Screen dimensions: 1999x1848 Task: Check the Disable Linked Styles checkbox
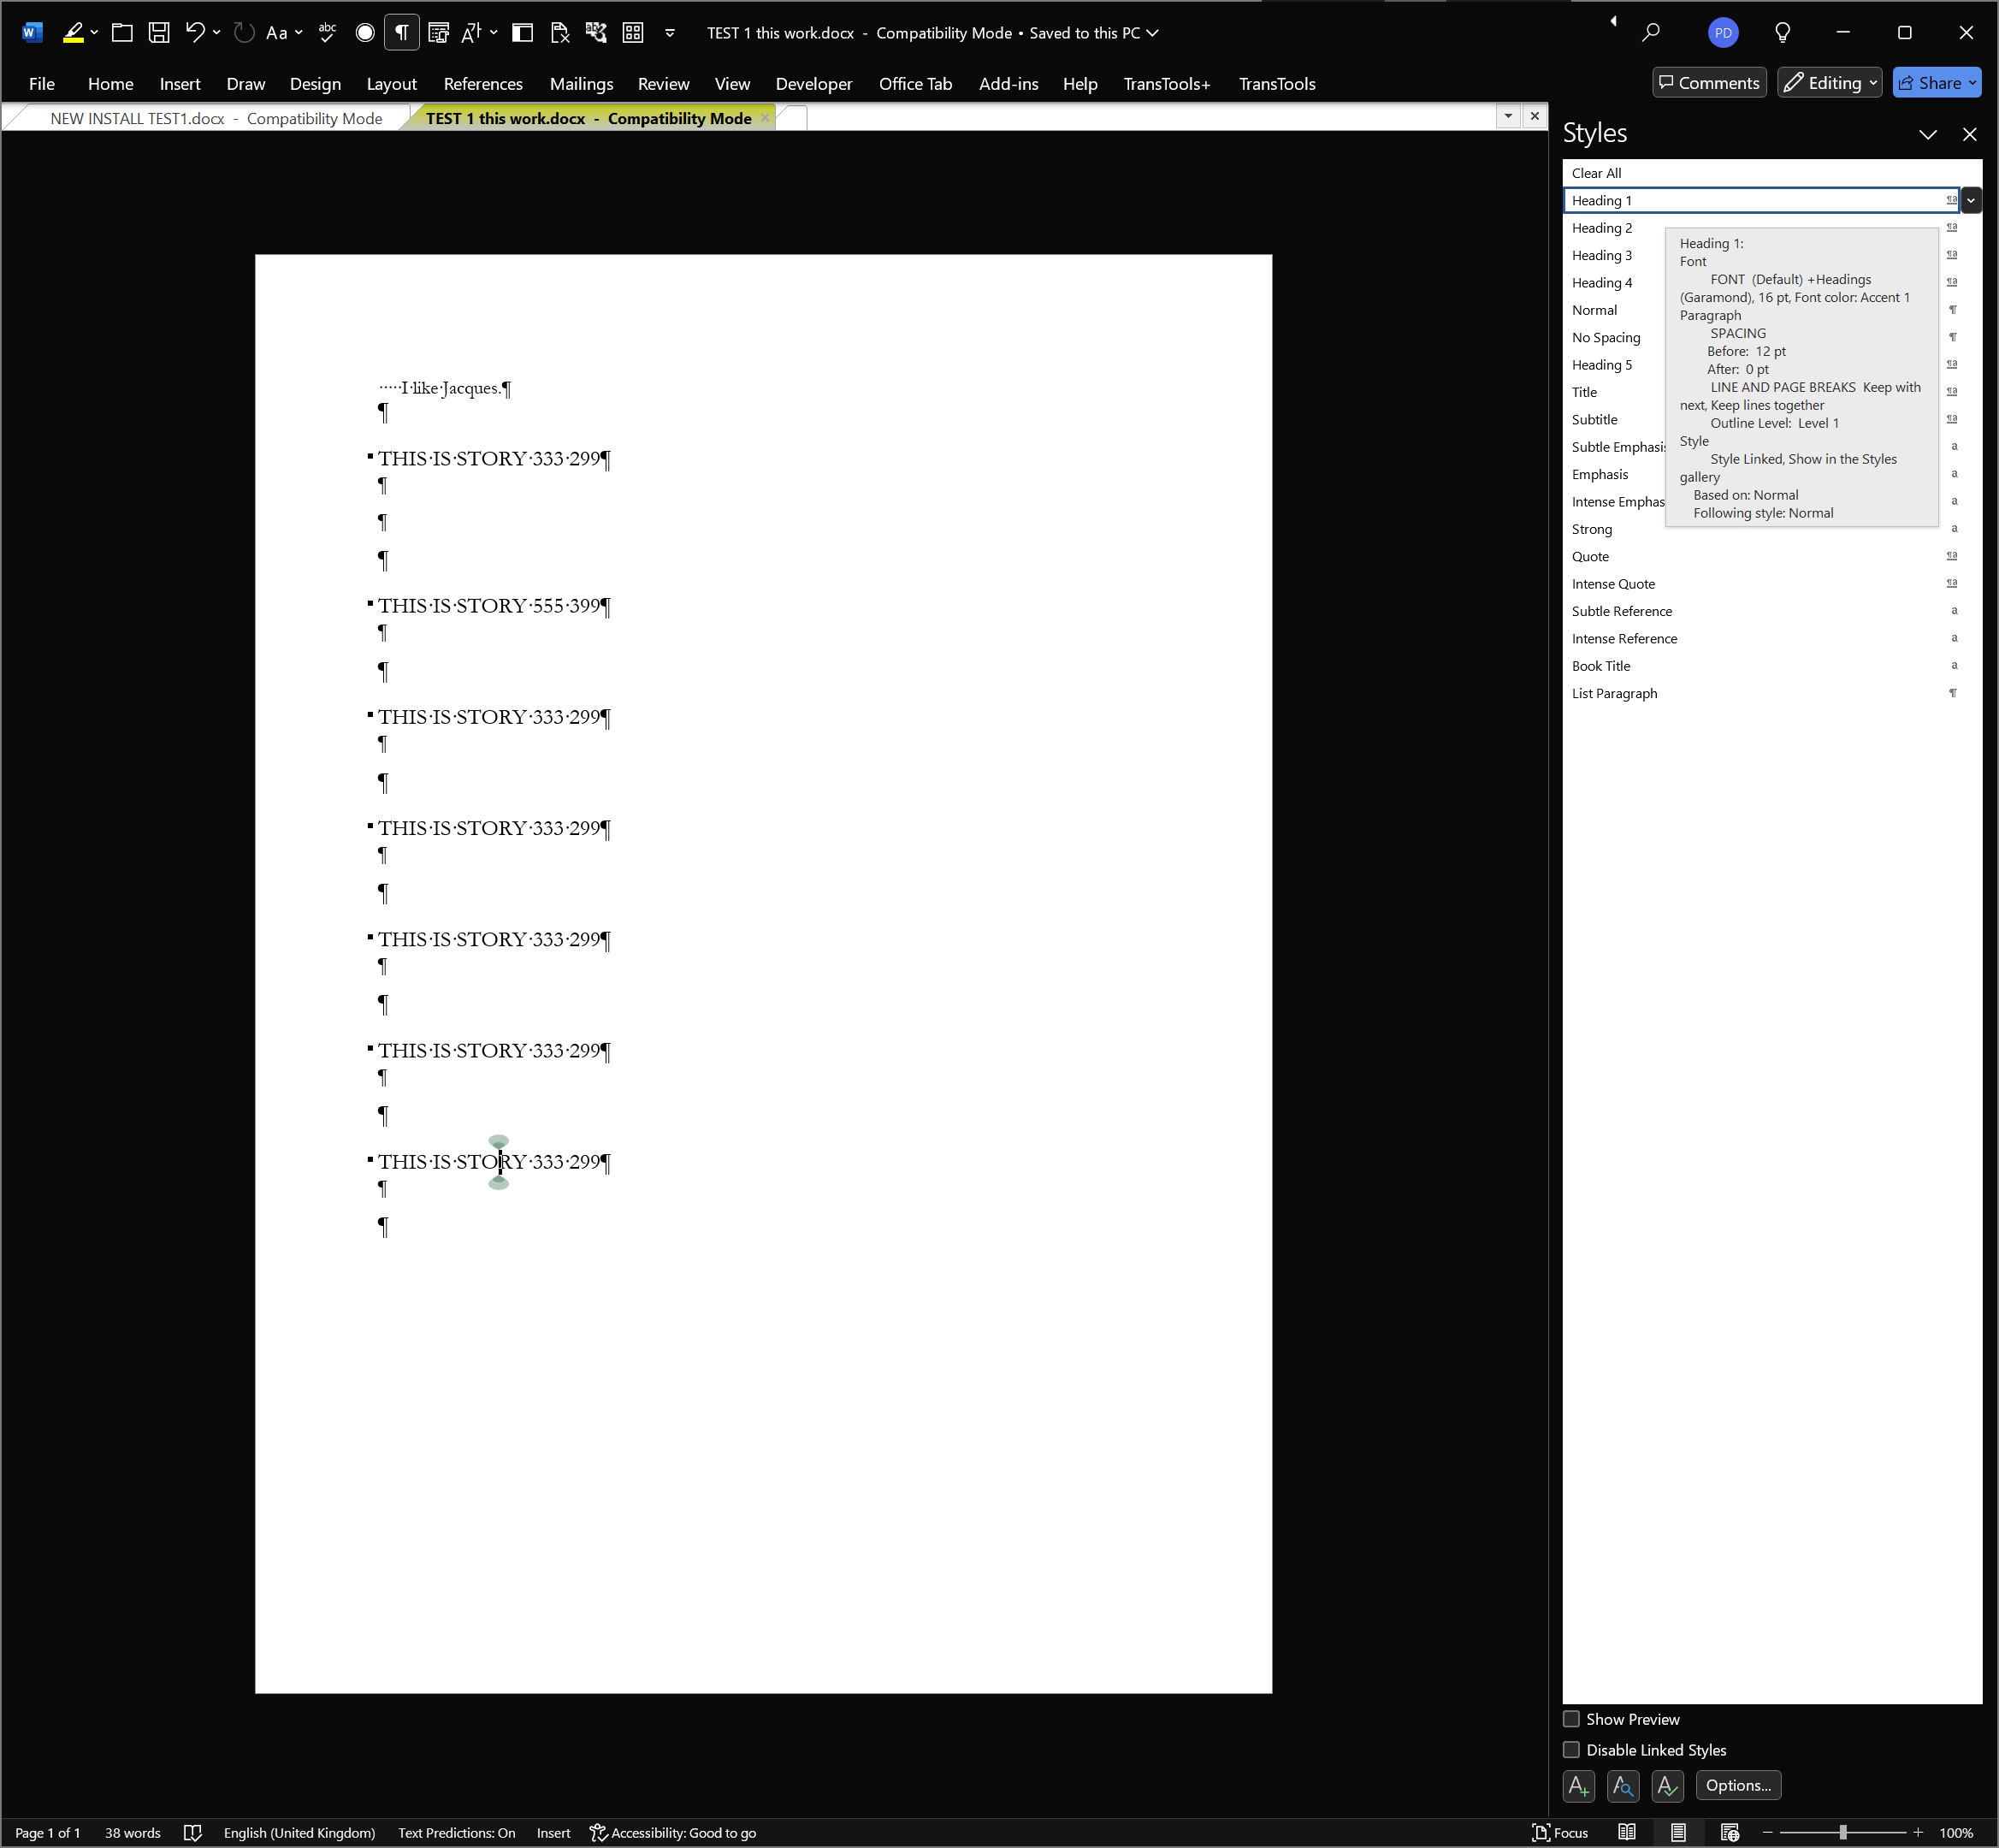1571,1750
